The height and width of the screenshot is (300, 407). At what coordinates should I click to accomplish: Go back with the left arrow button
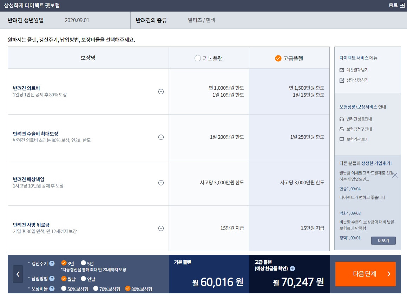tap(18, 274)
